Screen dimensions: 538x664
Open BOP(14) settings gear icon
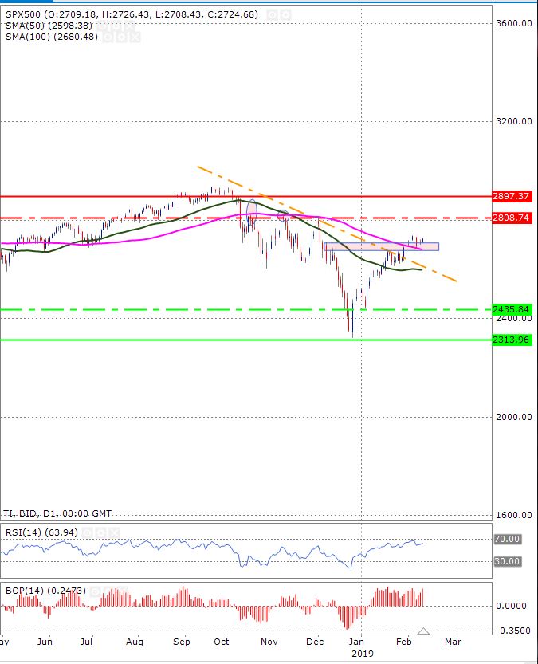point(108,591)
